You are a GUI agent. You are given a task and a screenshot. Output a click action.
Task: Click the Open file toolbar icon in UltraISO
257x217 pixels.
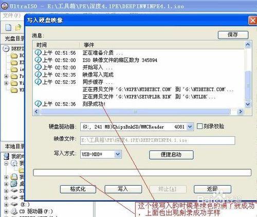18,27
